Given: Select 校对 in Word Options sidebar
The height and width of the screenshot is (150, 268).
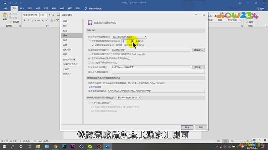Looking at the screenshot, I should [x=72, y=31].
